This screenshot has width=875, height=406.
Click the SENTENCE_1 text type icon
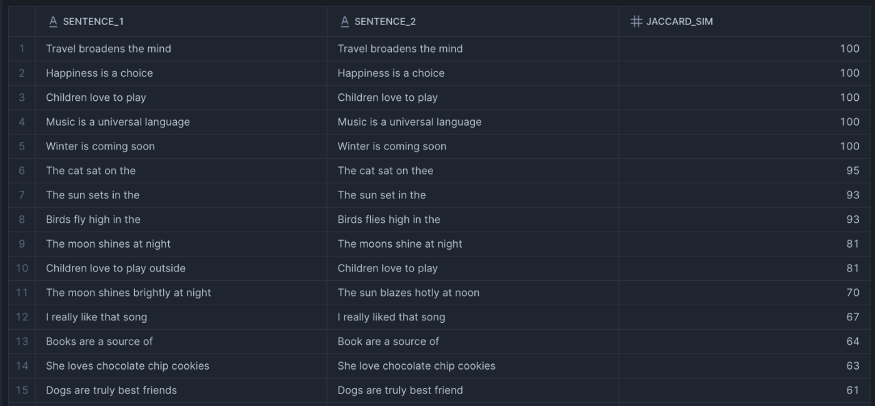(x=53, y=22)
